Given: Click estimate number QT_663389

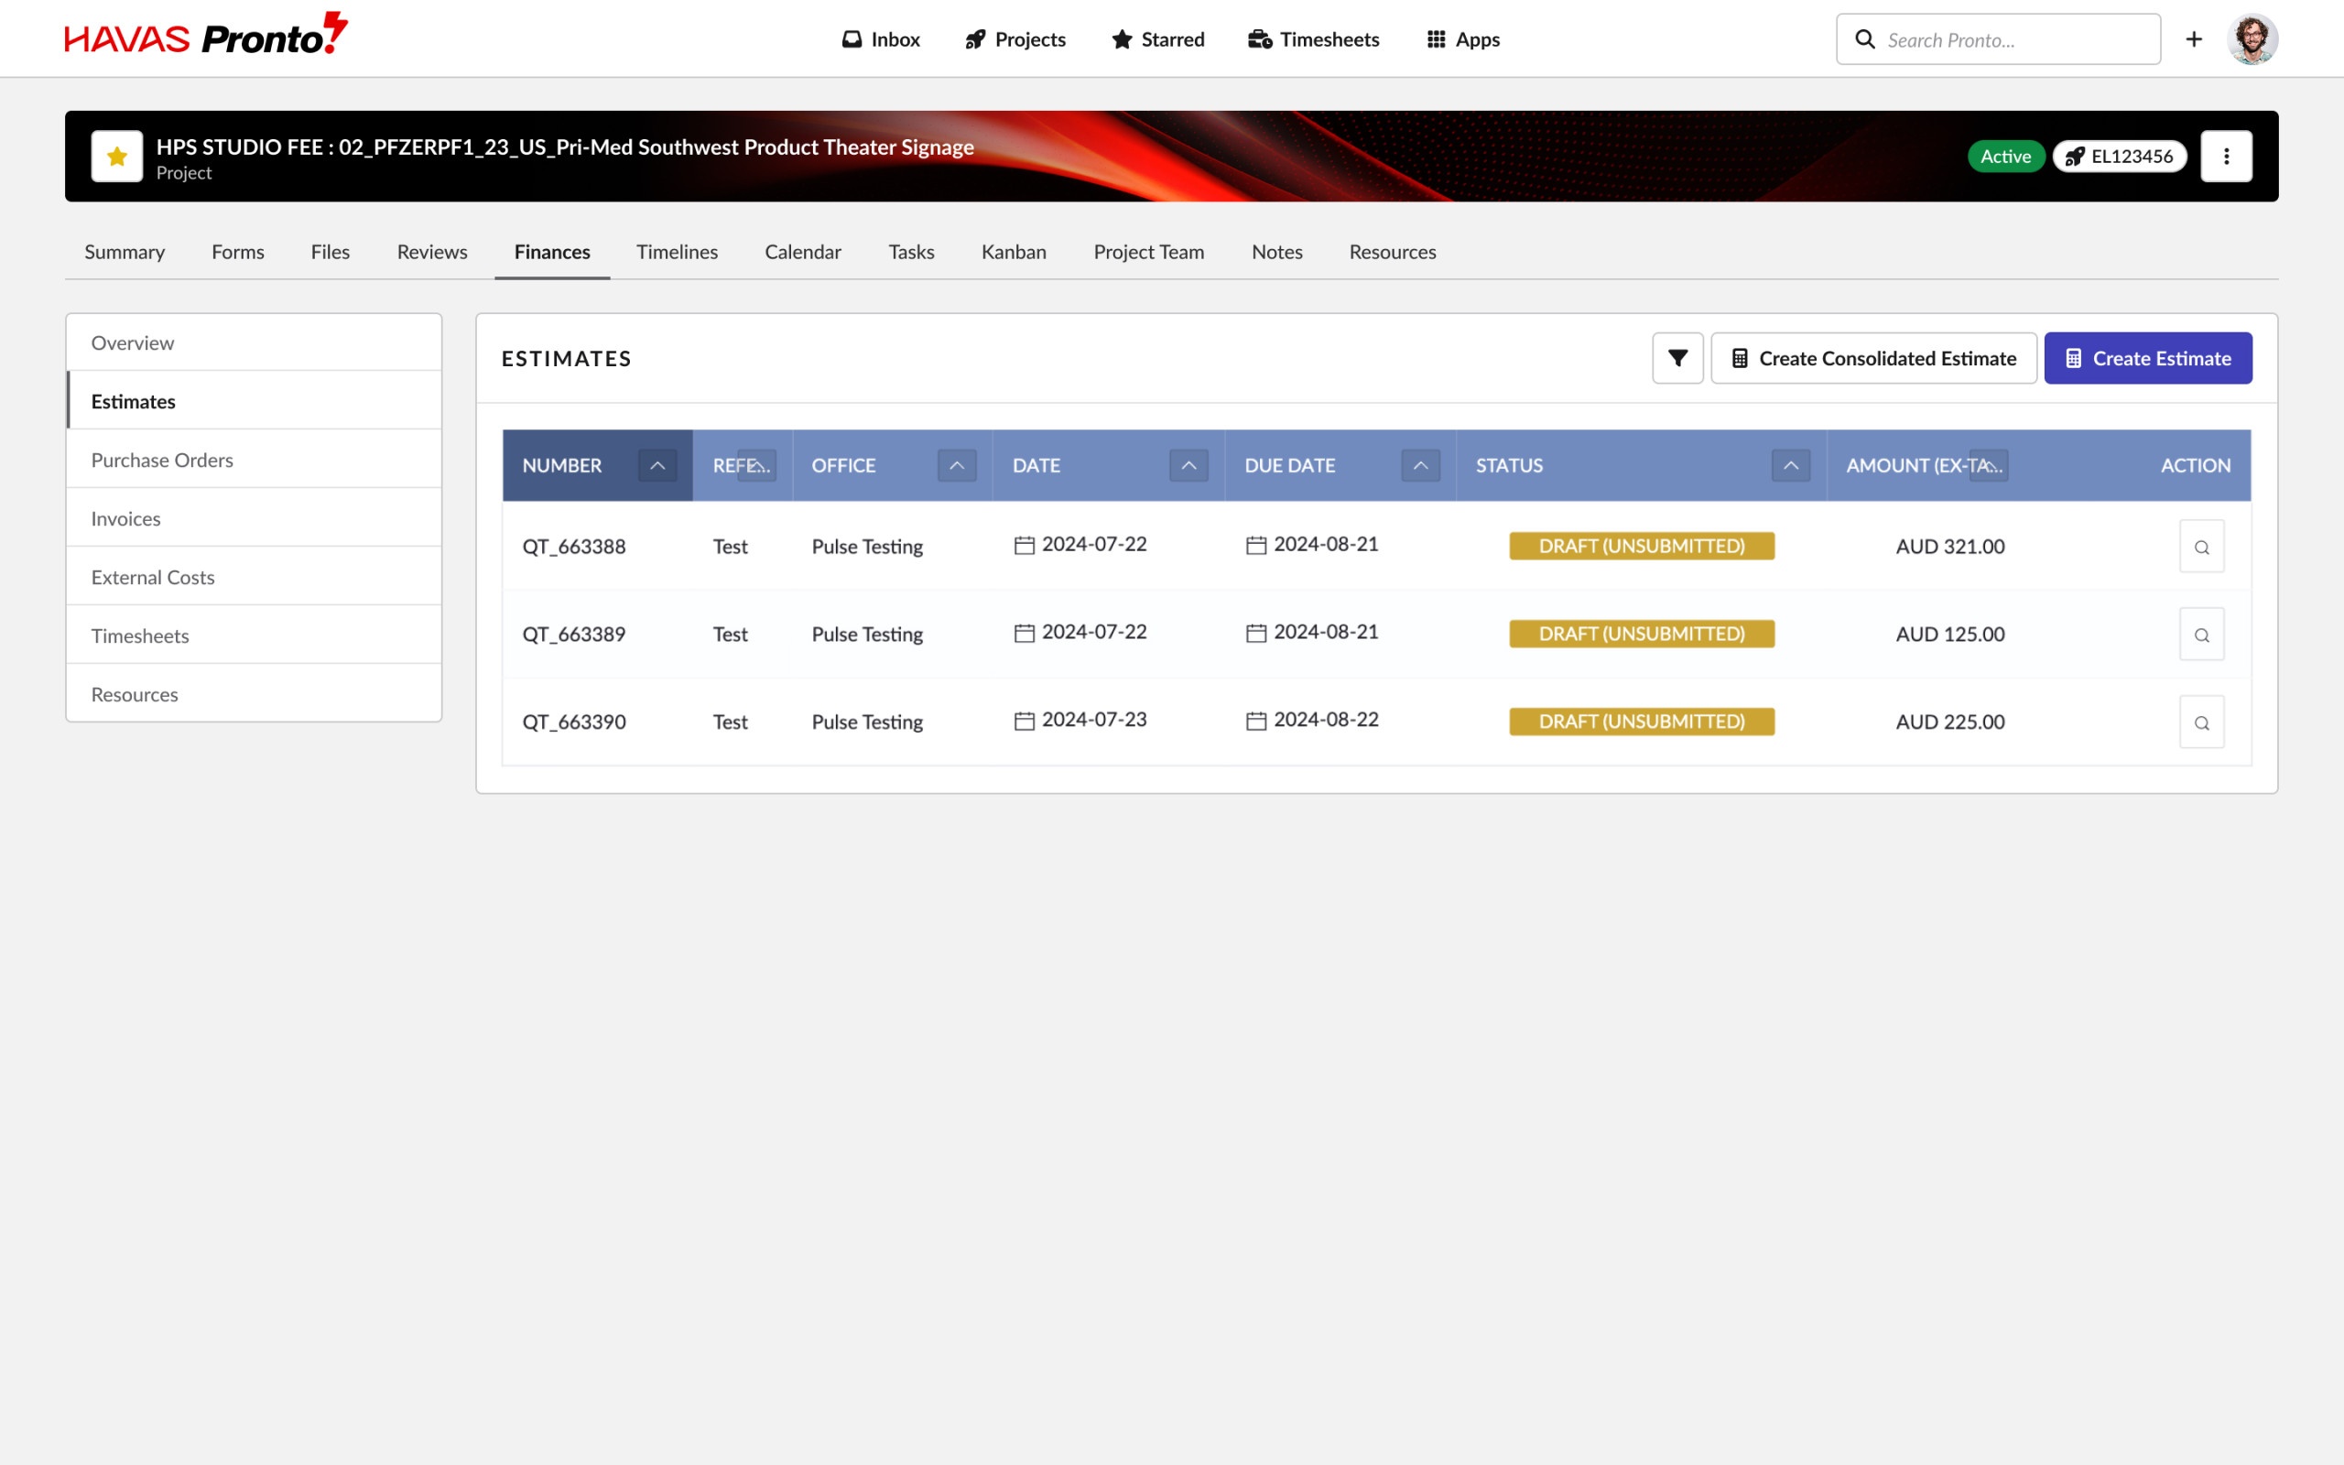Looking at the screenshot, I should [x=574, y=635].
